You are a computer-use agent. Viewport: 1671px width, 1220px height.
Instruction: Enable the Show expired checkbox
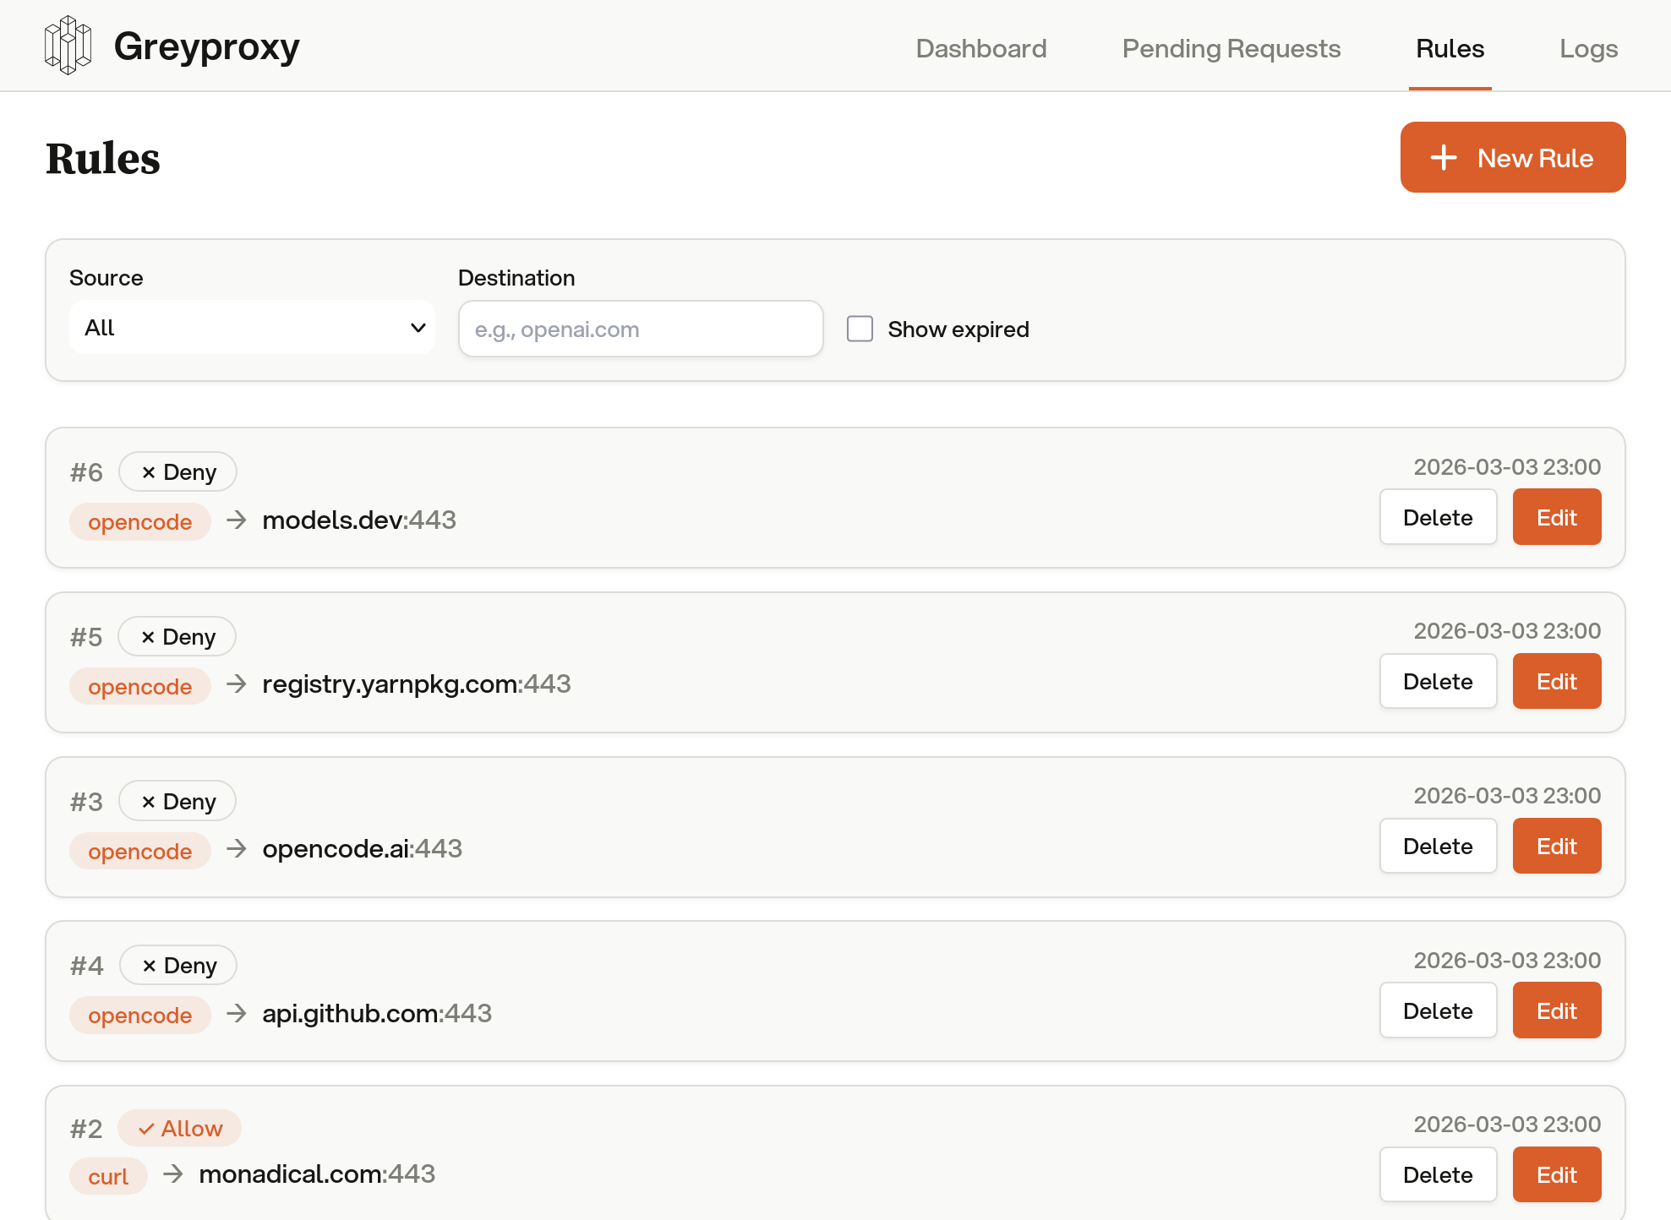coord(860,329)
